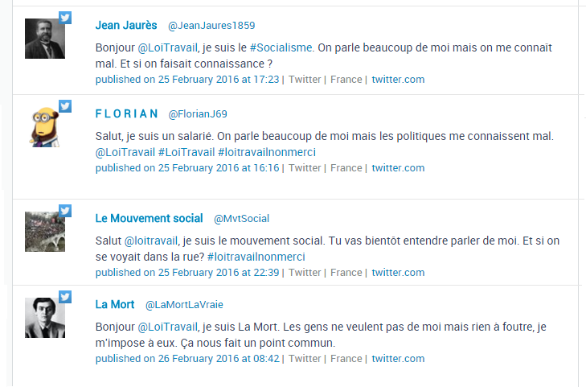Open La Mort's black-and-white avatar
This screenshot has height=387, width=586.
coord(44,318)
